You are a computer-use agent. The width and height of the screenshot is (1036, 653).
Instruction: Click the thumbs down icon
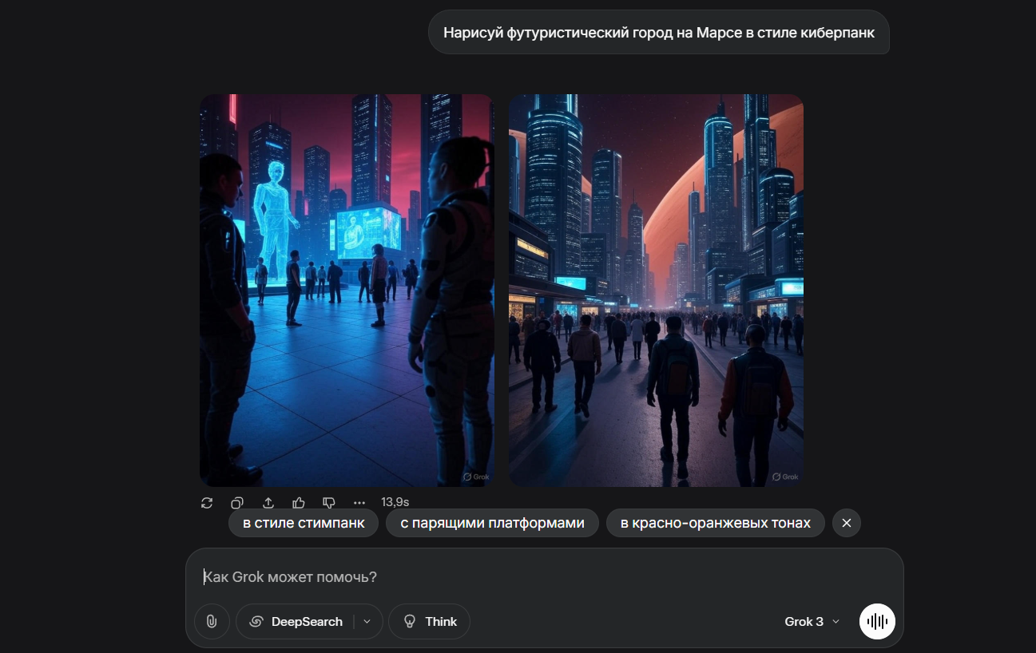coord(328,502)
